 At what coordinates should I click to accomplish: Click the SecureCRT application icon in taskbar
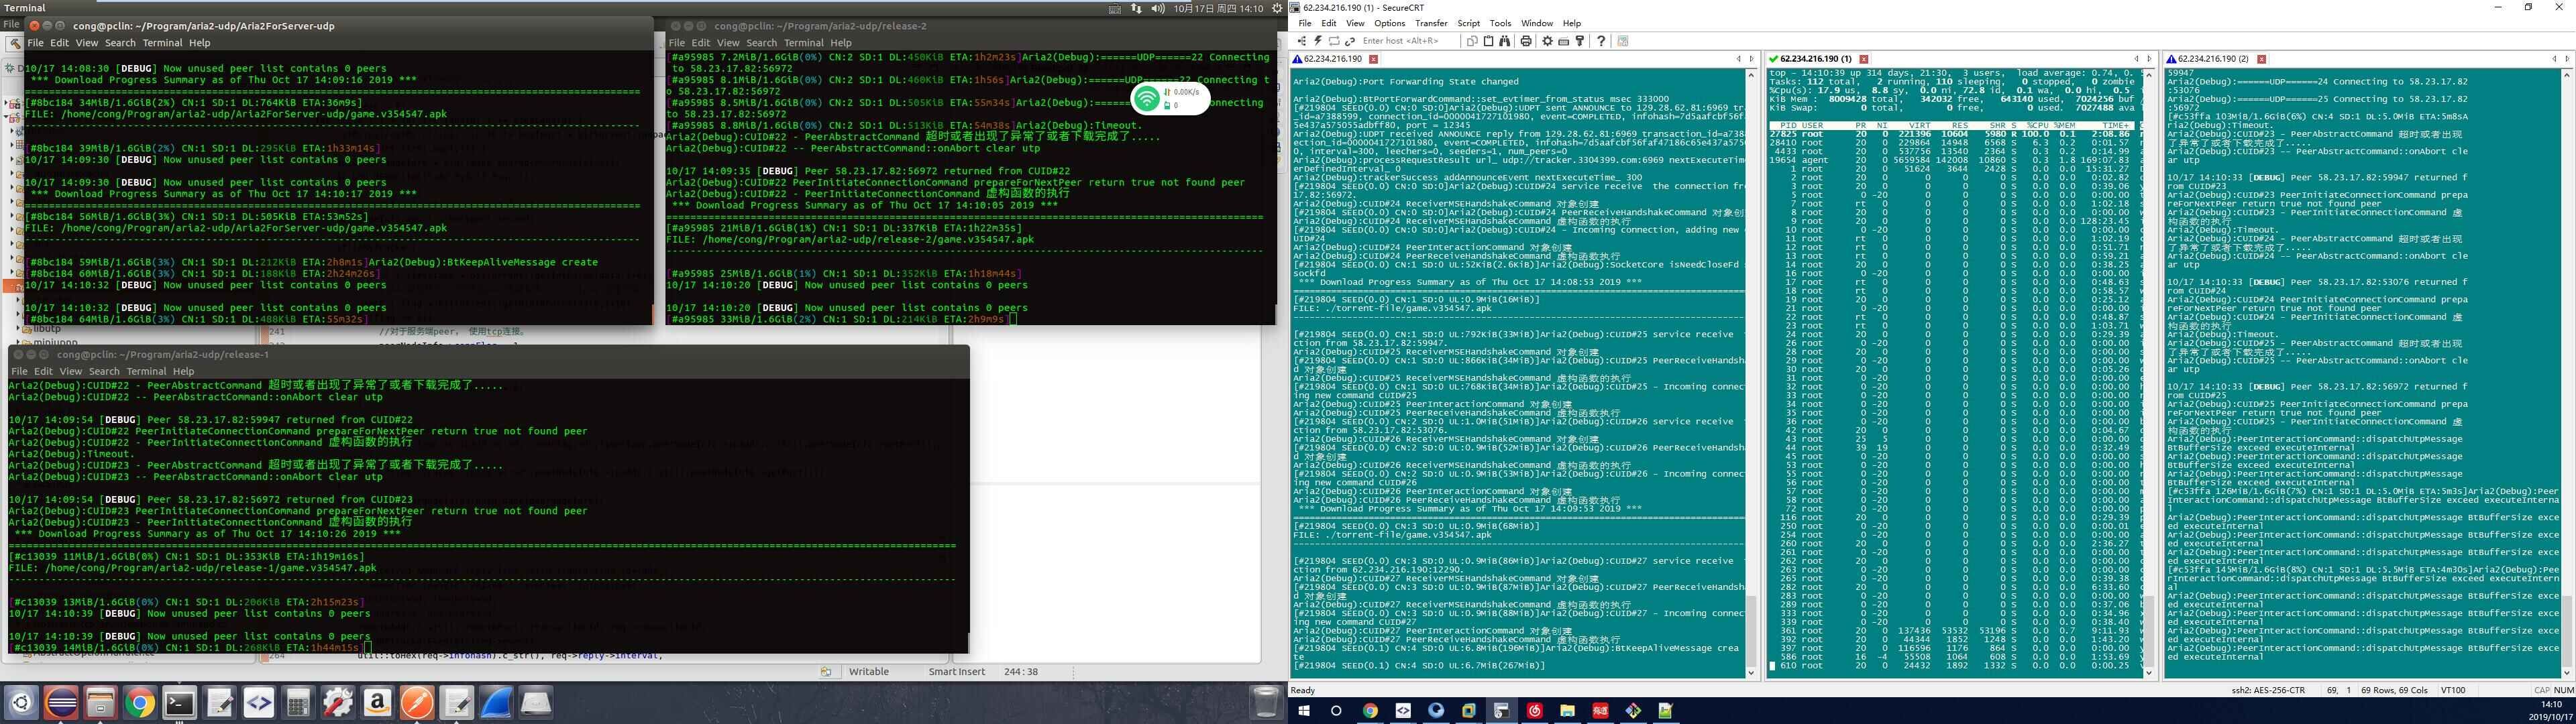coord(1497,711)
